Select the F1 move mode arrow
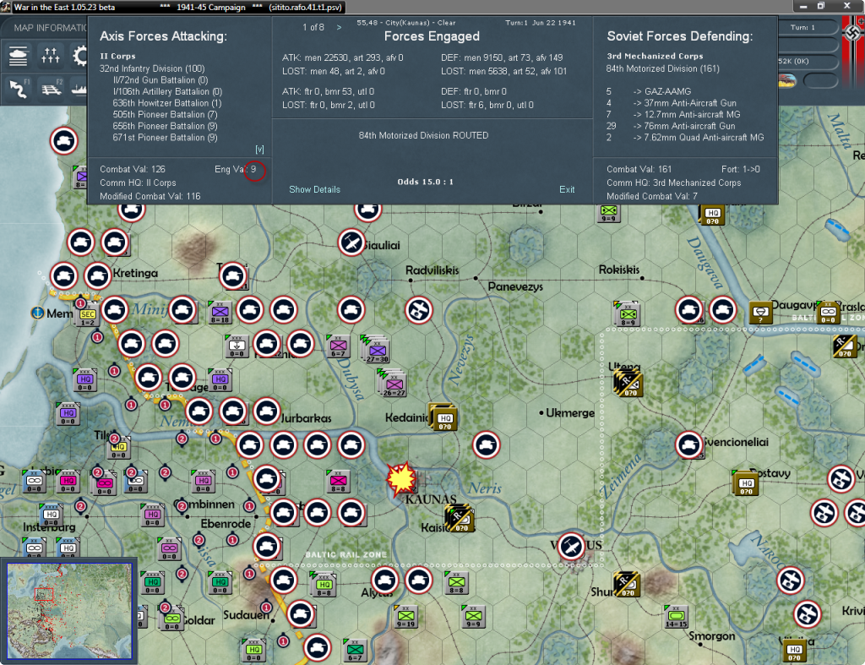The width and height of the screenshot is (865, 665). click(x=19, y=88)
